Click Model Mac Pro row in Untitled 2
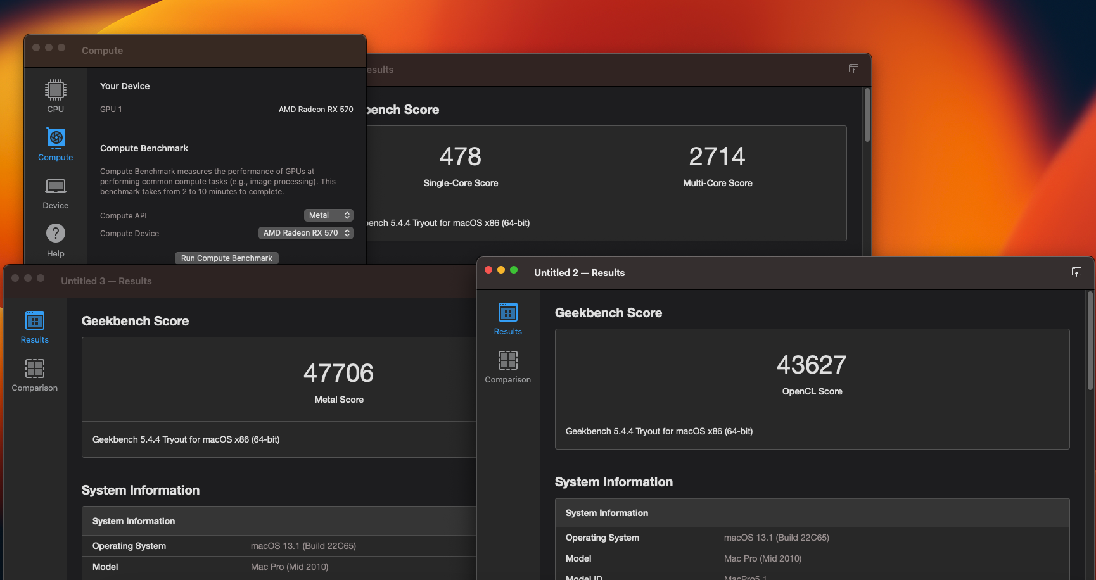Image resolution: width=1096 pixels, height=580 pixels. click(x=812, y=558)
